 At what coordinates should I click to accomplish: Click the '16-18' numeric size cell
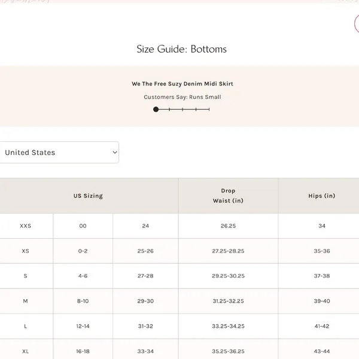[83, 349]
